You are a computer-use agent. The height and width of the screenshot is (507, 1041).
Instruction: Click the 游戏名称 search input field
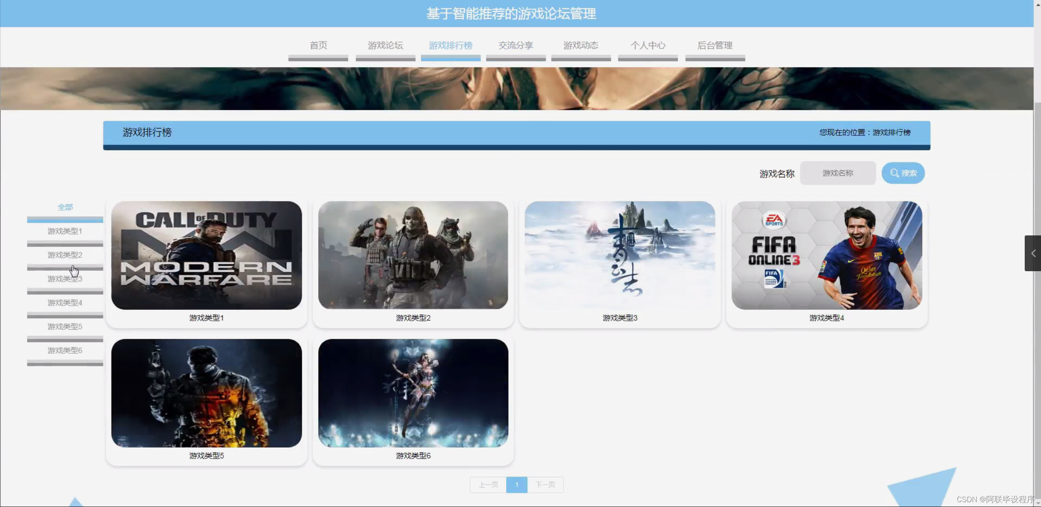[x=838, y=173]
